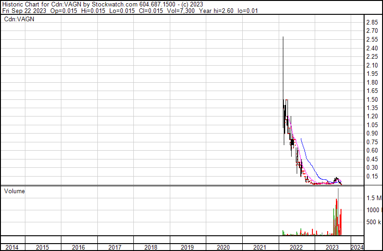
Task: Click the 0.45 price axis label
Action: point(372,159)
